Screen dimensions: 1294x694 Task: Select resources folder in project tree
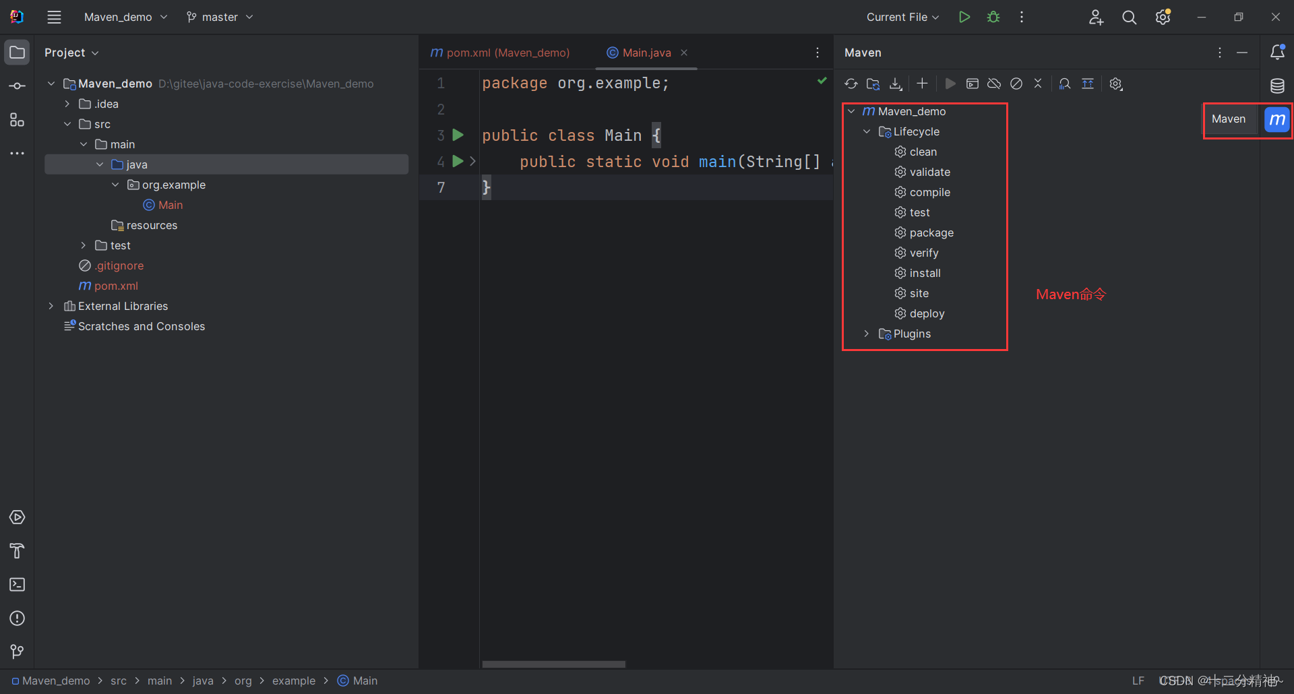(x=144, y=225)
